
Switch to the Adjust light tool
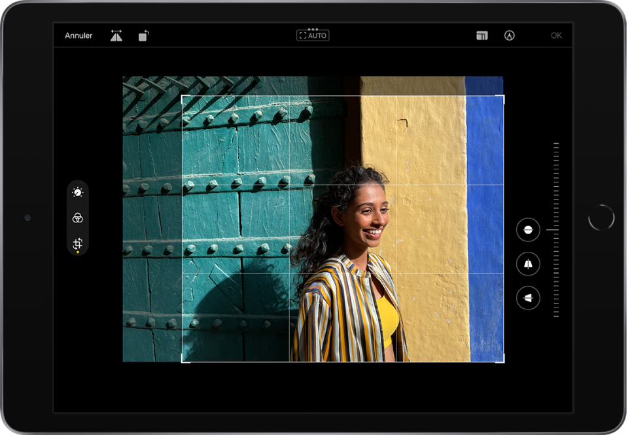pyautogui.click(x=78, y=192)
